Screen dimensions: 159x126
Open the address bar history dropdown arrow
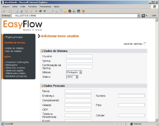[138, 16]
